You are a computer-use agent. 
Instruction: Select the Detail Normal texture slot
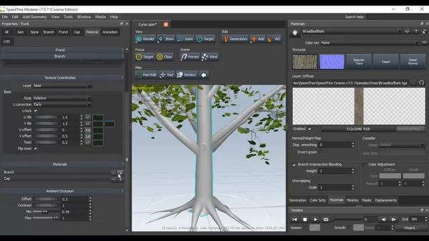pos(413,62)
